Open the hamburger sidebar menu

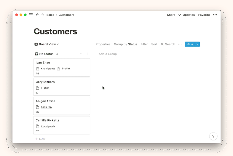pyautogui.click(x=31, y=15)
